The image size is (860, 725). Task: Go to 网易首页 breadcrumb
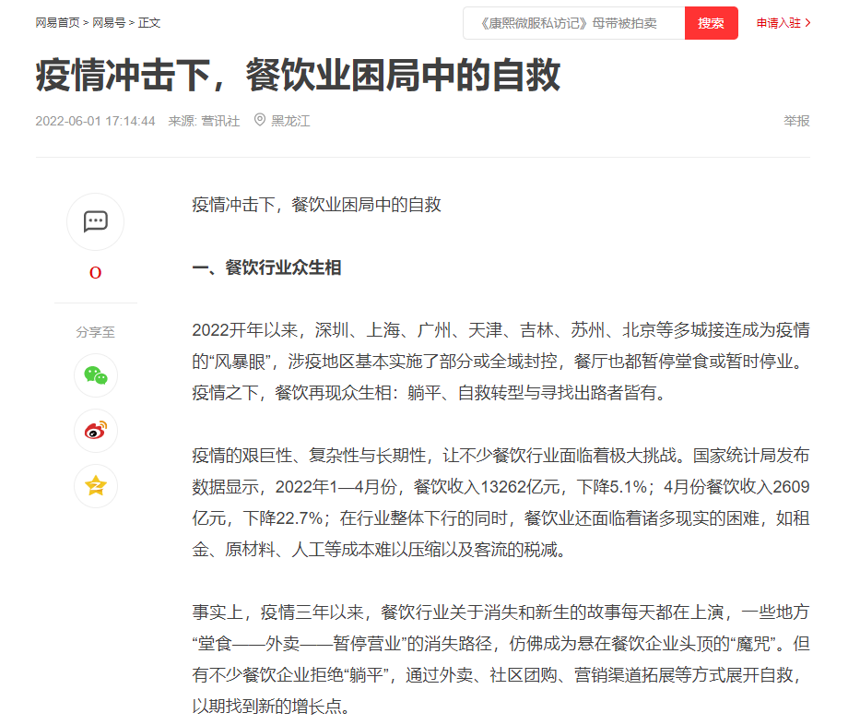pyautogui.click(x=57, y=22)
